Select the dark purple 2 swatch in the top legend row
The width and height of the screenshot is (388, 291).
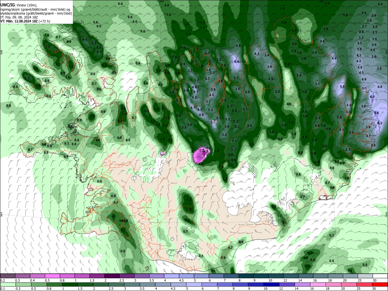click(x=112, y=276)
